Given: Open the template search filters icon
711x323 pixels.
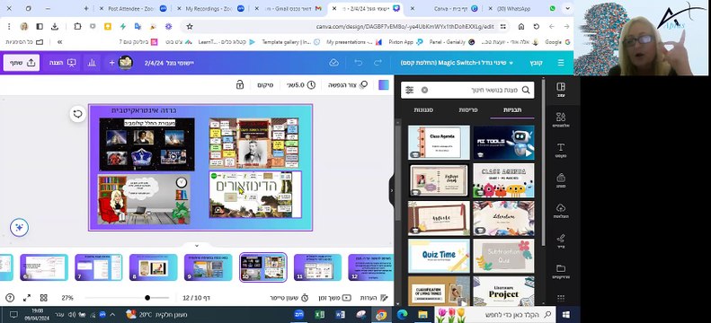Looking at the screenshot, I should [410, 90].
